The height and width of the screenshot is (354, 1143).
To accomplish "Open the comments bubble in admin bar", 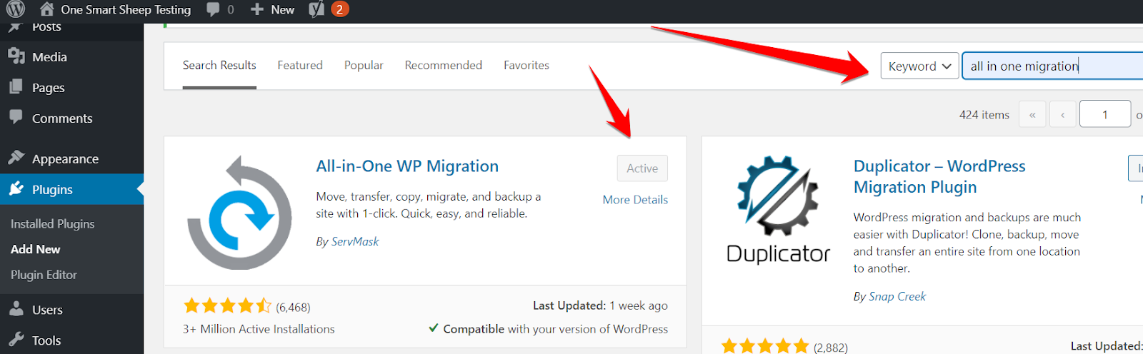I will click(x=213, y=9).
